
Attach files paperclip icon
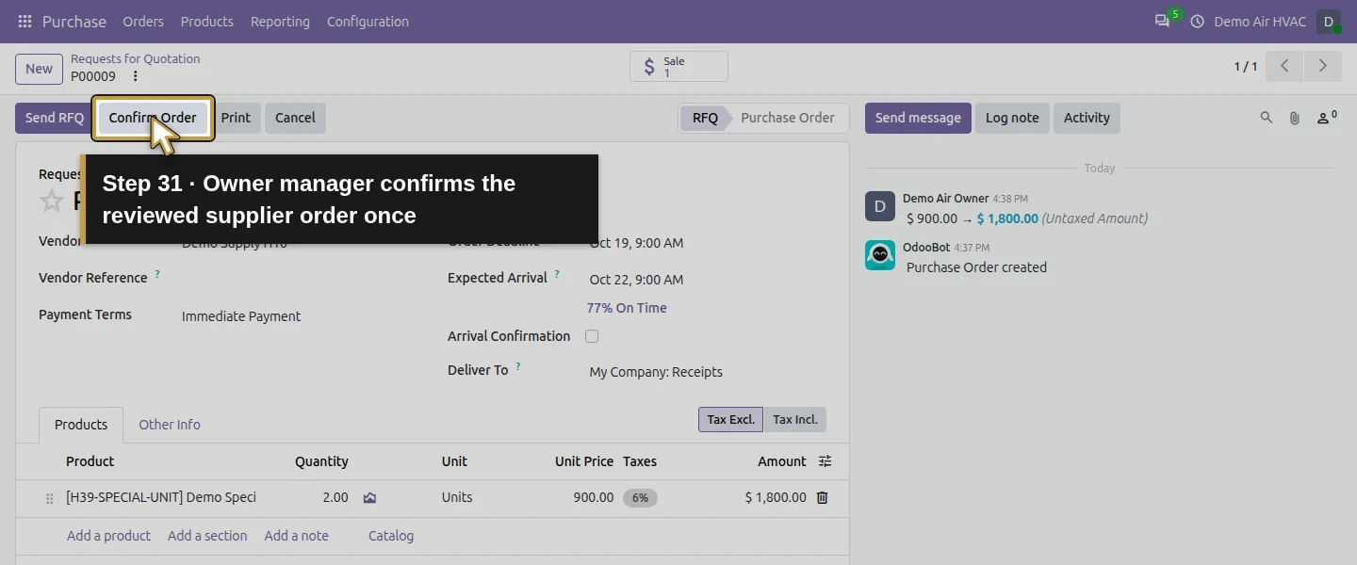tap(1295, 118)
